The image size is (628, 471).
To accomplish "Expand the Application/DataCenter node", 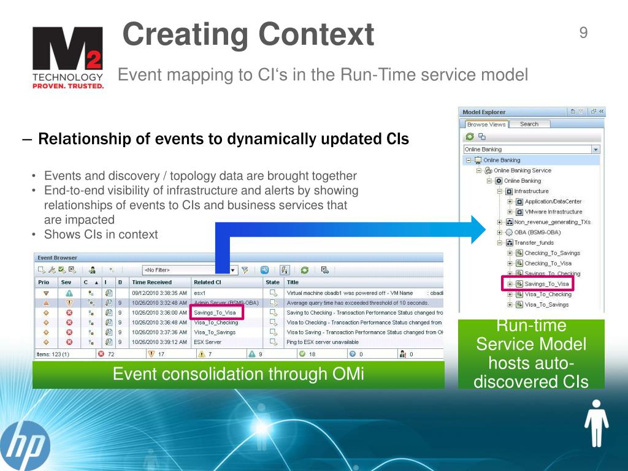I will 510,201.
